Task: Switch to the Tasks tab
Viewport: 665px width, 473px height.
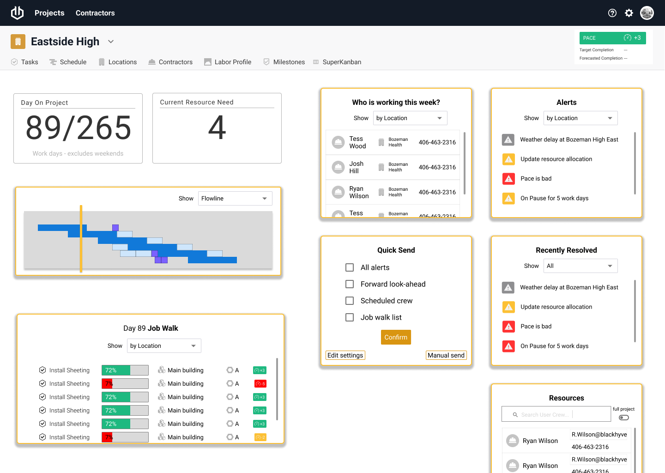Action: (24, 62)
